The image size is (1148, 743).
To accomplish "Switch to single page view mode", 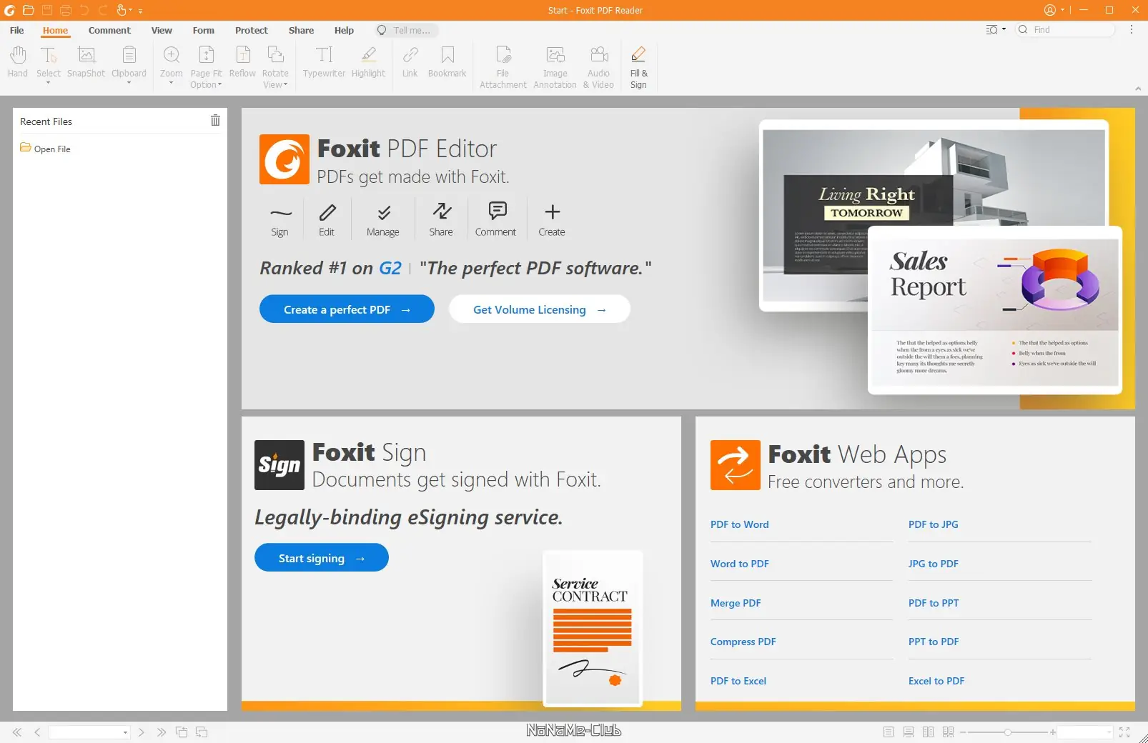I will point(889,732).
